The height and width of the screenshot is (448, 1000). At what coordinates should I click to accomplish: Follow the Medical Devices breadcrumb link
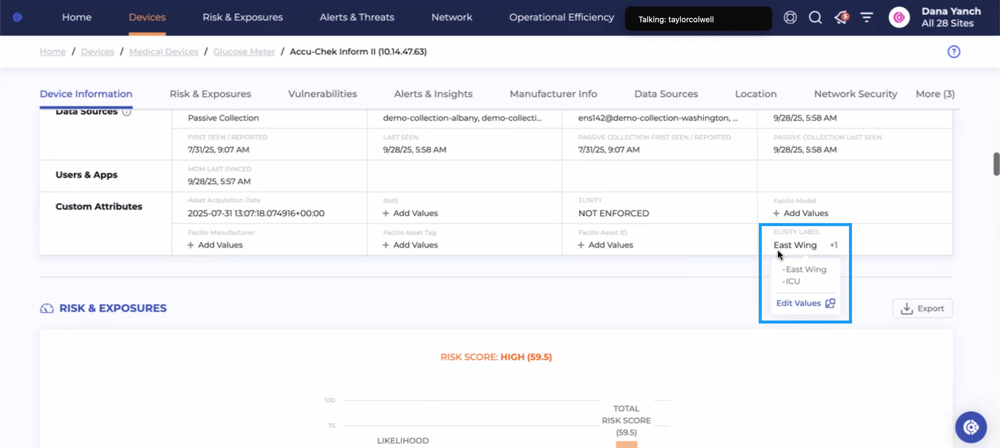coord(163,52)
